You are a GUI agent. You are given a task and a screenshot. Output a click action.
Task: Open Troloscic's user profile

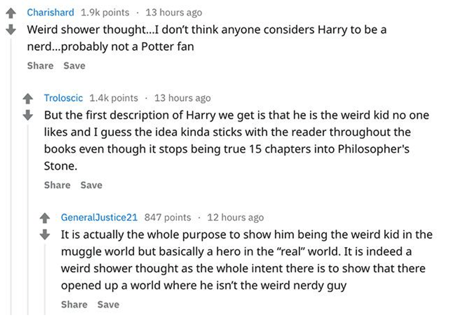[x=63, y=98]
